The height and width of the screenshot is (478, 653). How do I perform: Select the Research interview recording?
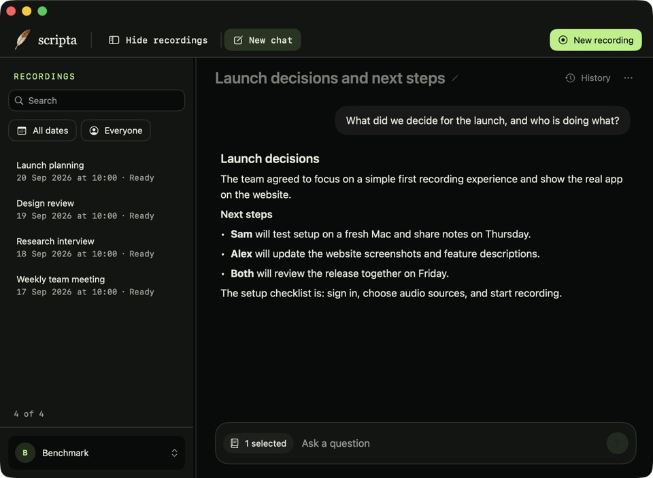coord(97,247)
